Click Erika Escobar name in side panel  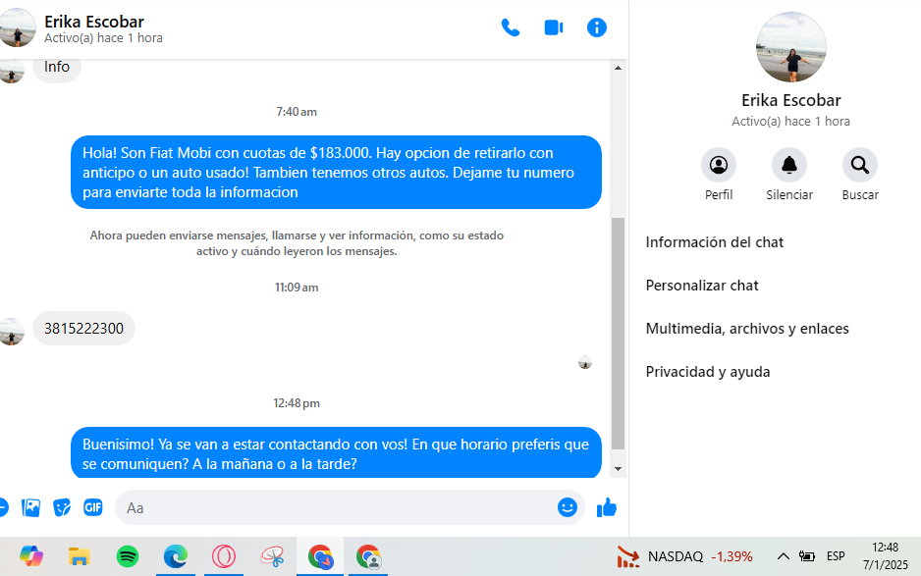[x=790, y=100]
